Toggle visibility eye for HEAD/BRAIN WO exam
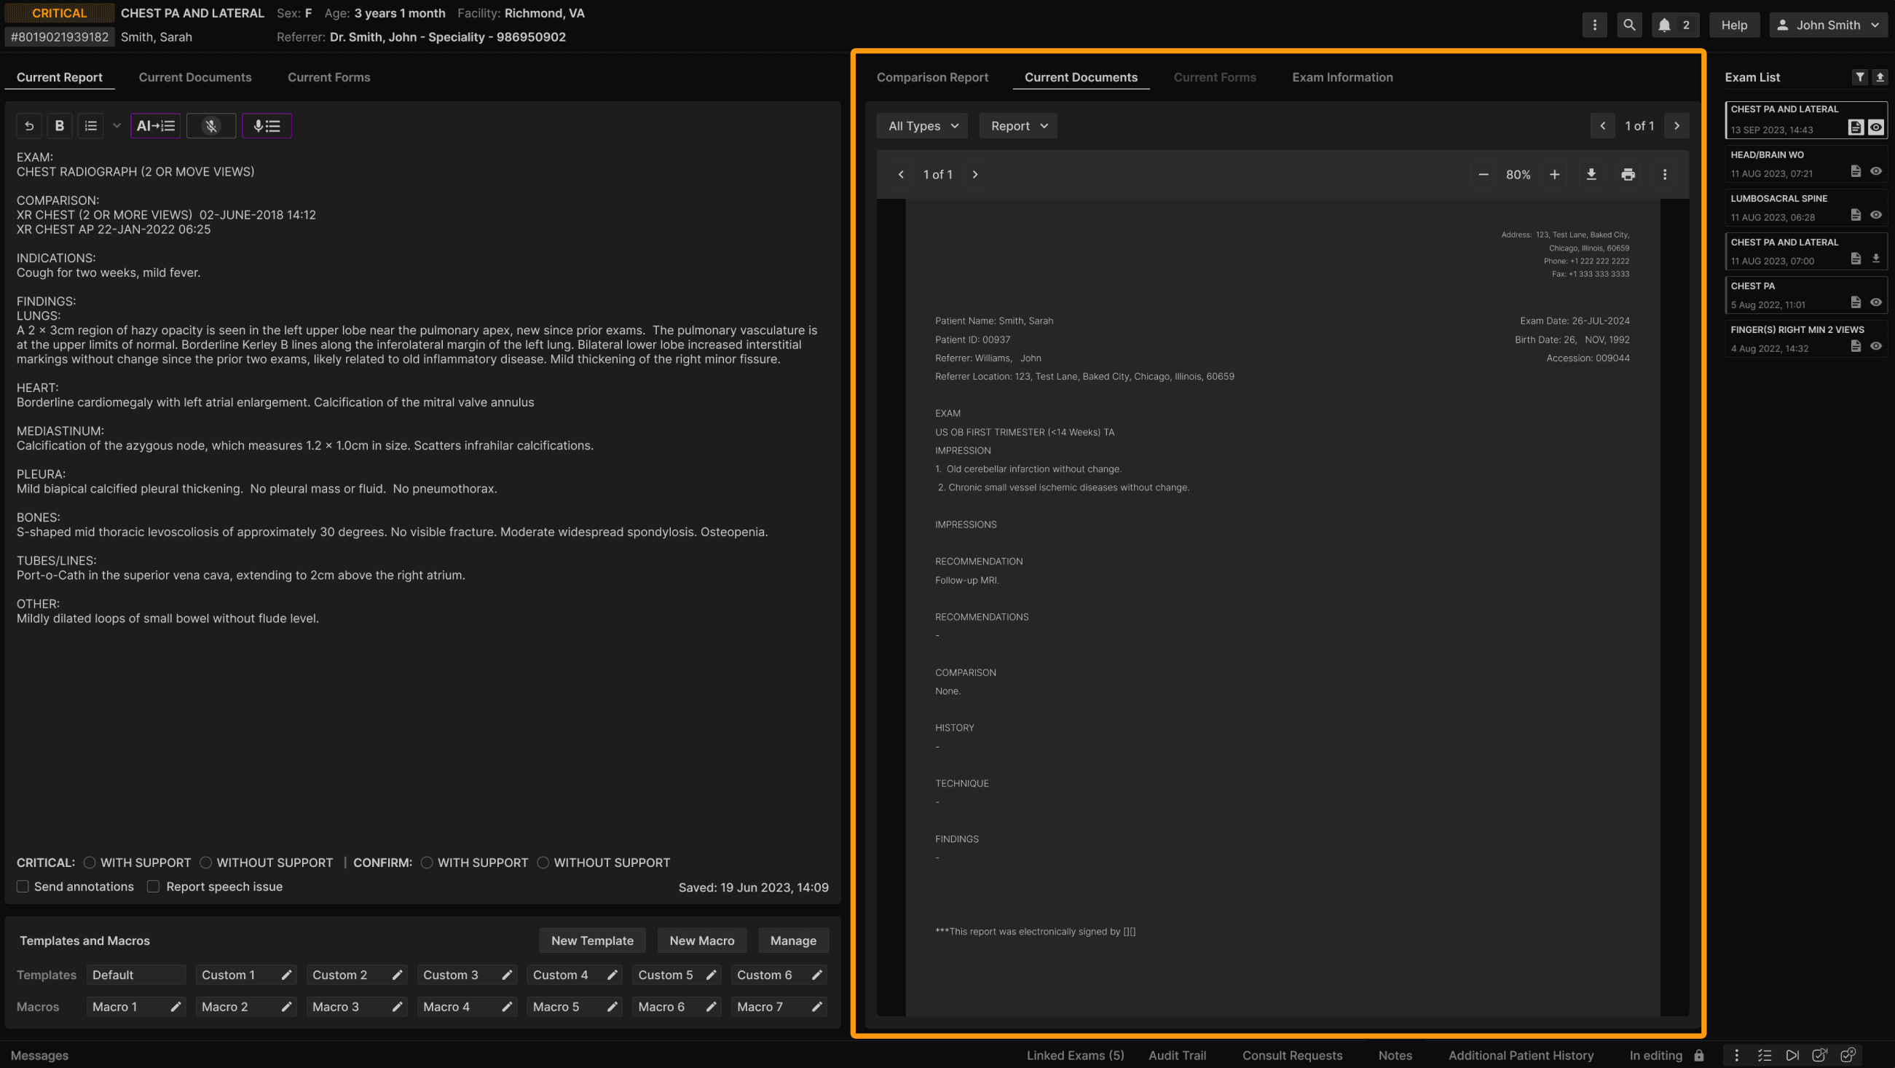1895x1068 pixels. 1875,171
